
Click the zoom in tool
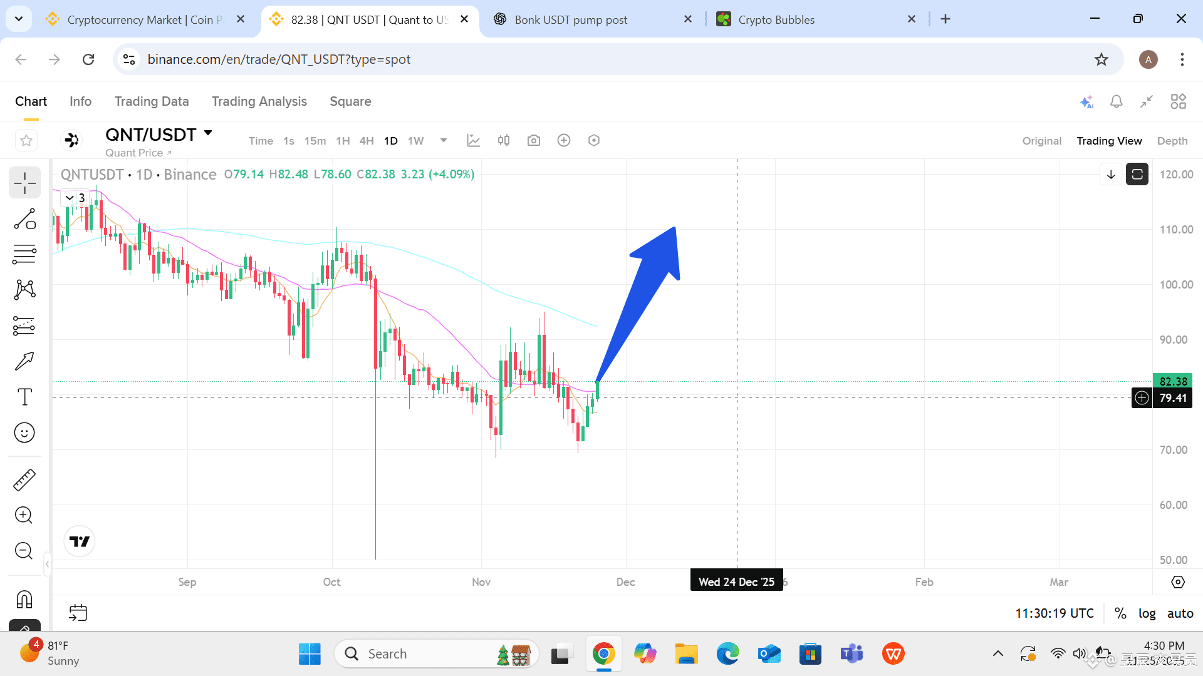point(24,515)
